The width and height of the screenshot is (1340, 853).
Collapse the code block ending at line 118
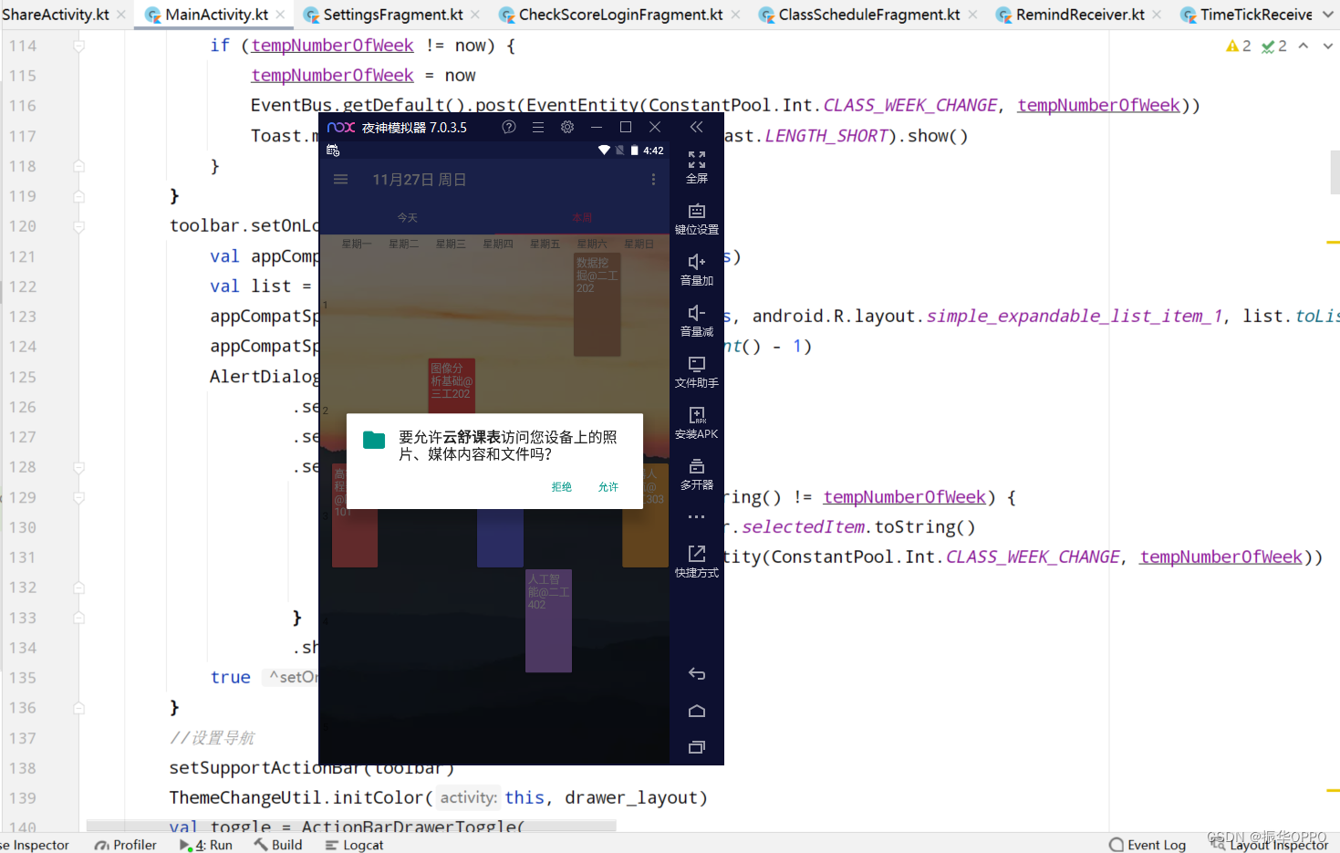click(x=79, y=166)
